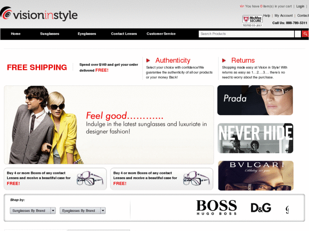Open the Prada banner
This screenshot has height=231, width=309.
[255, 100]
